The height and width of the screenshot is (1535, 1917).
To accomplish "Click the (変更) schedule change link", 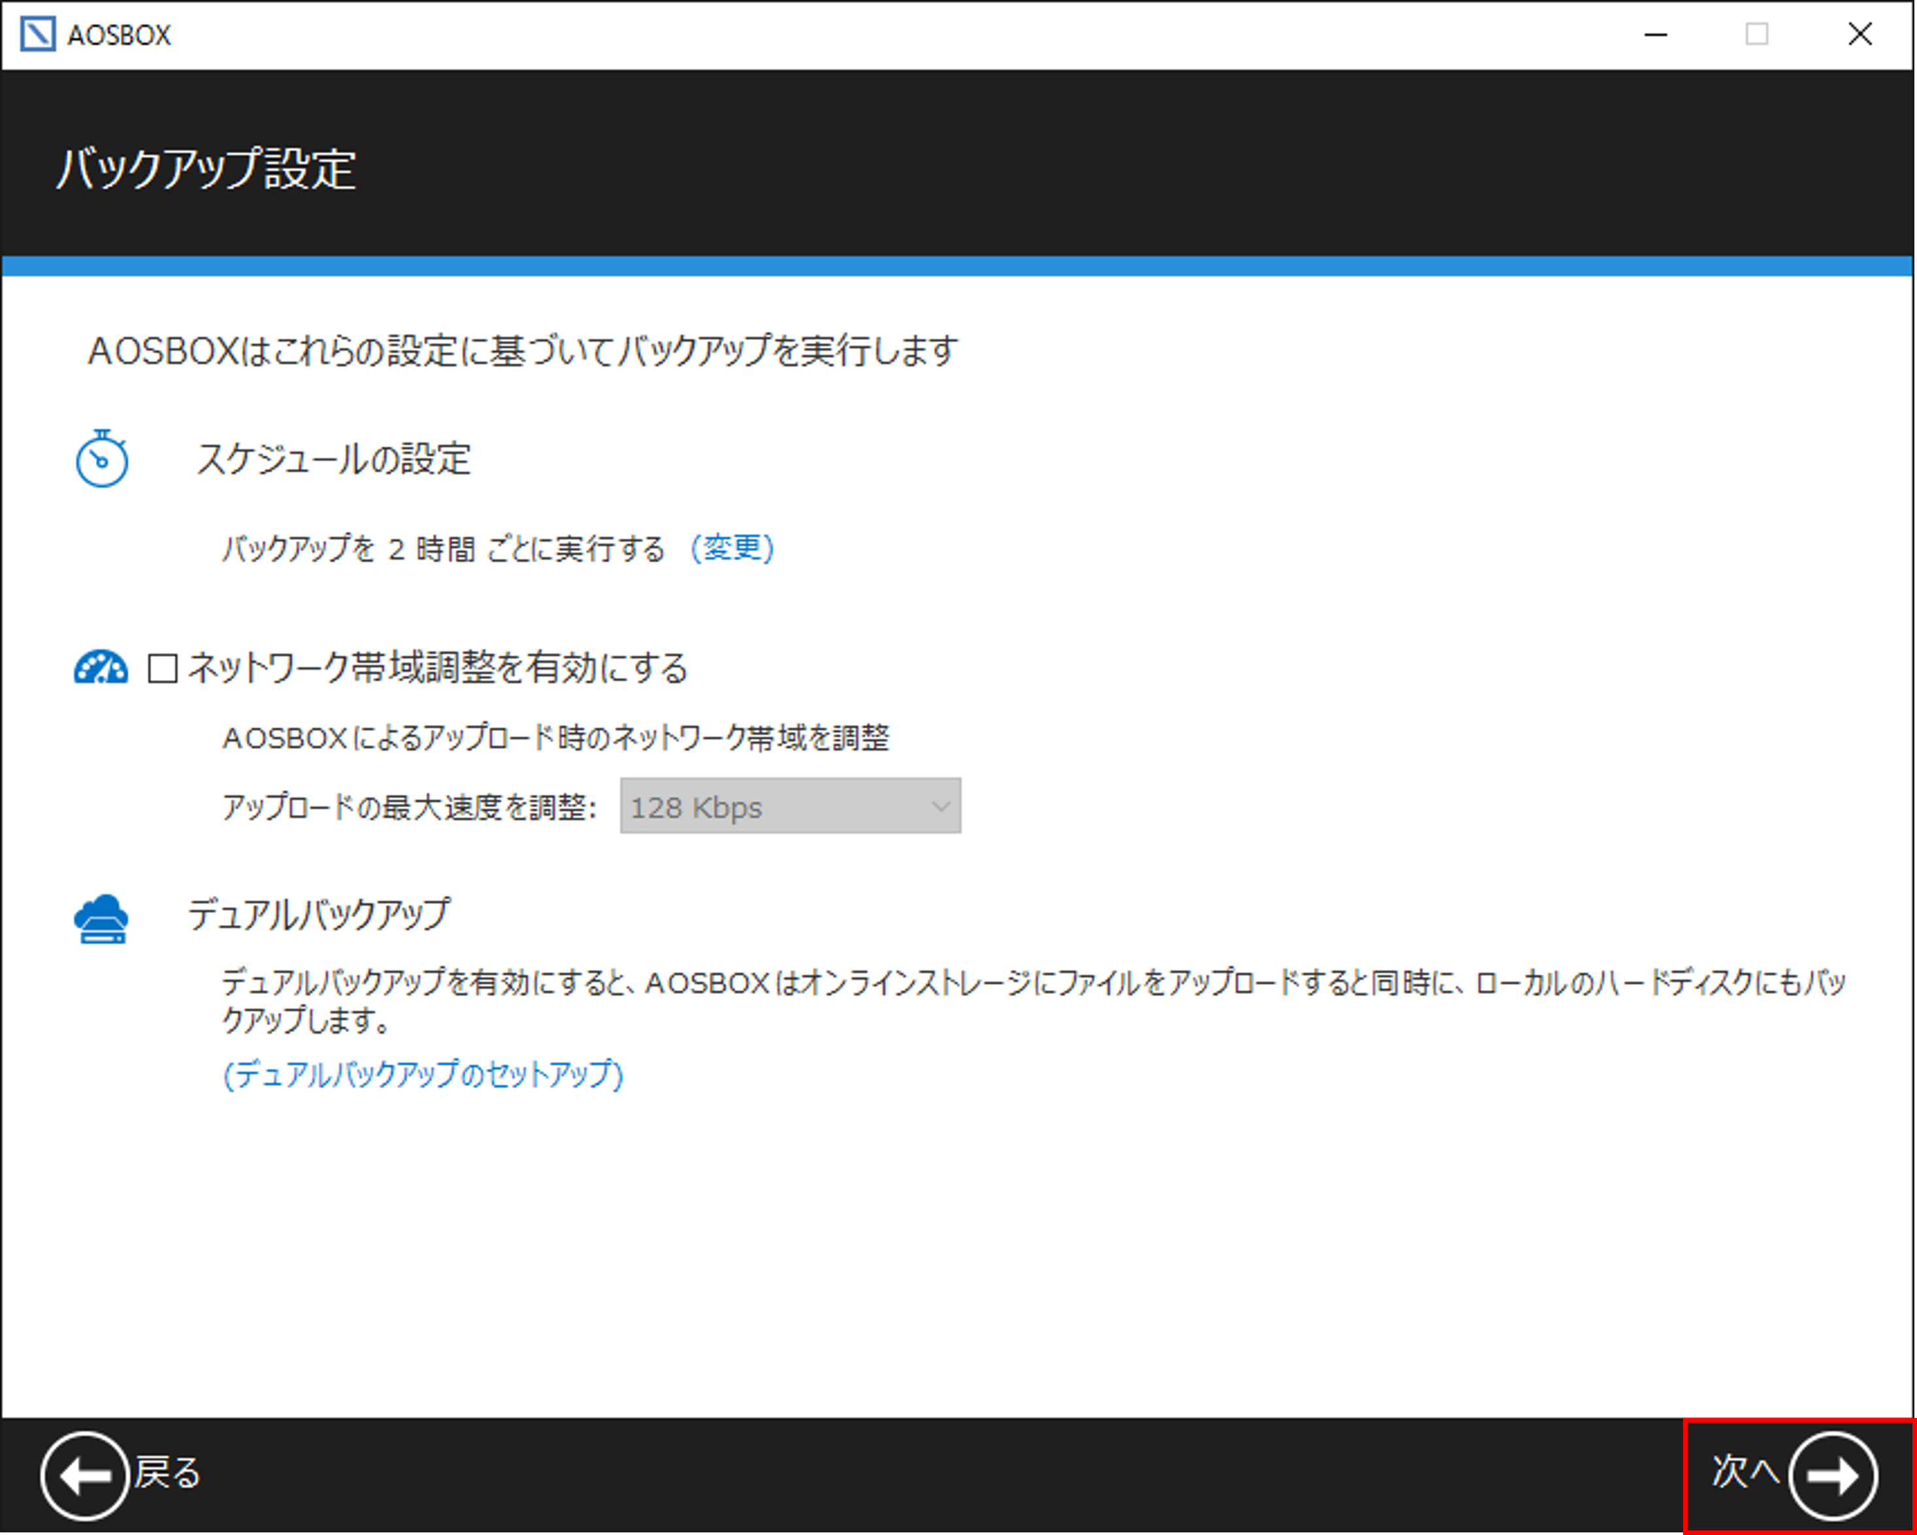I will click(x=732, y=548).
